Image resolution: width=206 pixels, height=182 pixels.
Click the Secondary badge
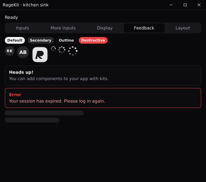[41, 40]
